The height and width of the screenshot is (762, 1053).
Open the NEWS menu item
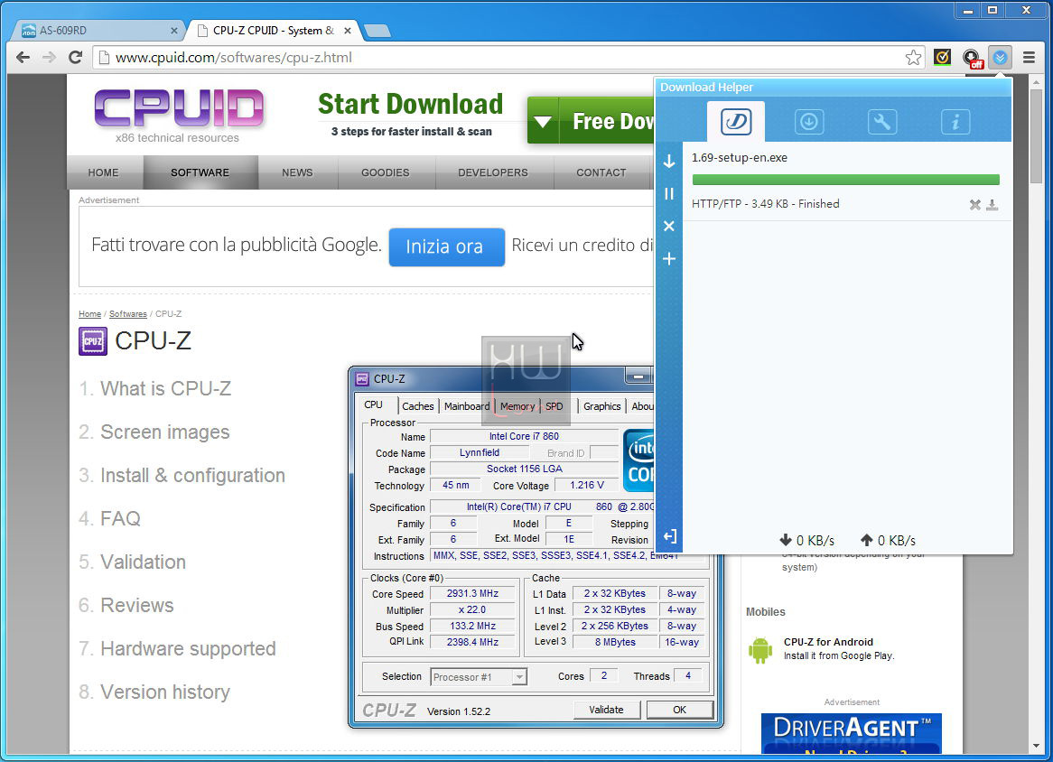(297, 172)
